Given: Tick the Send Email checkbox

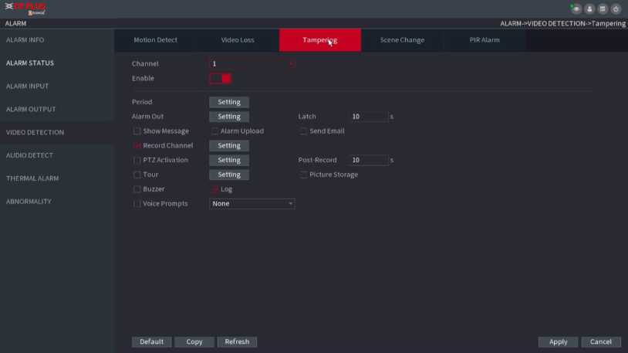Looking at the screenshot, I should [303, 131].
